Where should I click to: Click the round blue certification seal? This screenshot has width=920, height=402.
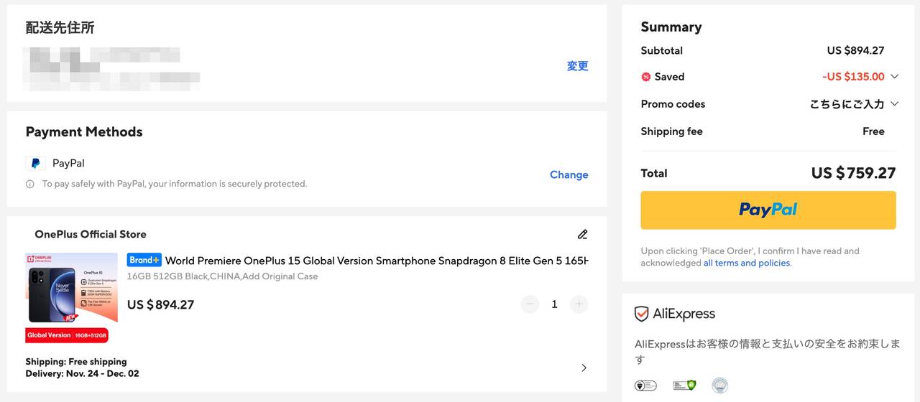coord(719,385)
